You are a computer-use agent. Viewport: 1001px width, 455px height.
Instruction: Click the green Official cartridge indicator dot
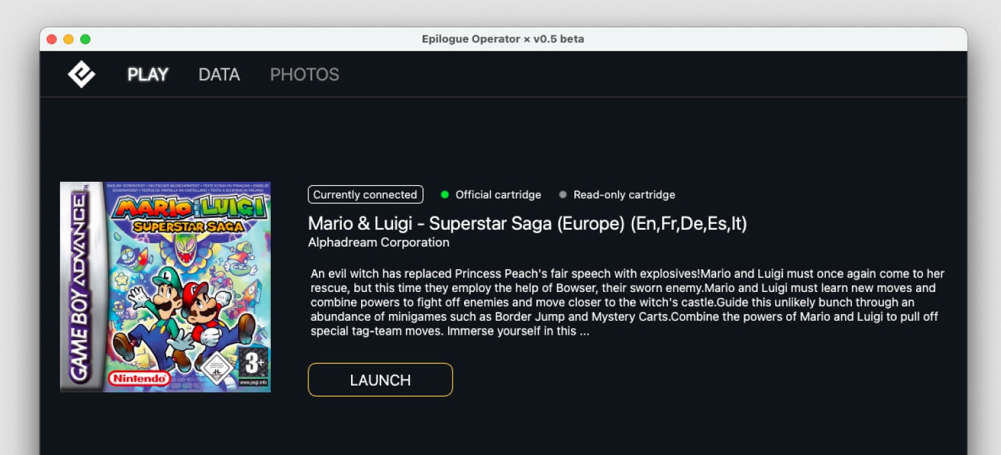click(444, 194)
